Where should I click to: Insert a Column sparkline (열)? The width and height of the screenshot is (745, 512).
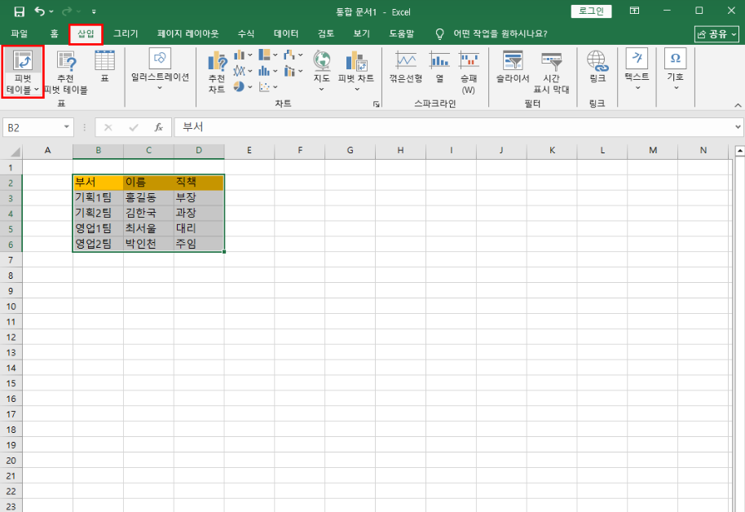[x=439, y=62]
